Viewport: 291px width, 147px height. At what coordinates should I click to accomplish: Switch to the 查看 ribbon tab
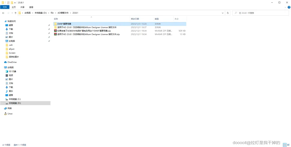click(31, 7)
